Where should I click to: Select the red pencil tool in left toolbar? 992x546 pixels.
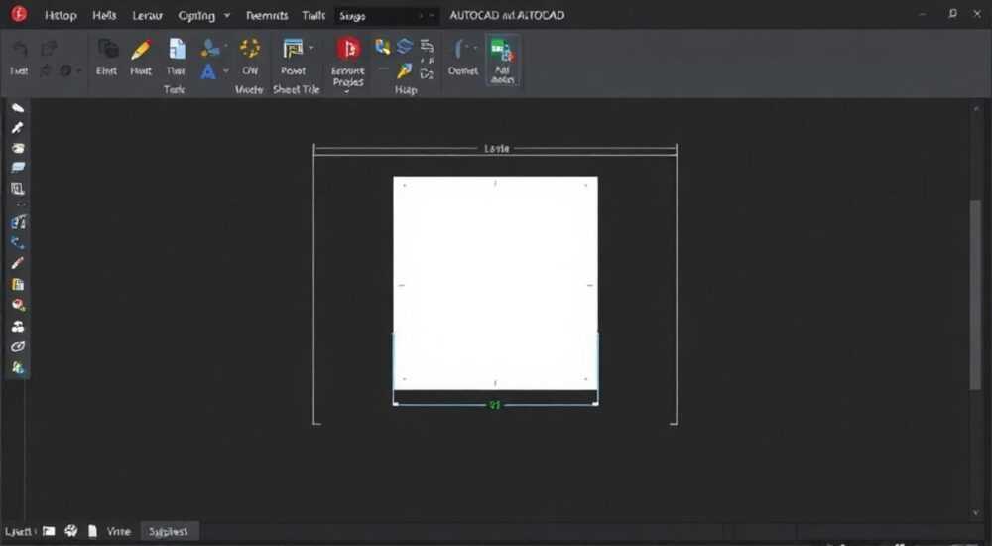[x=17, y=263]
